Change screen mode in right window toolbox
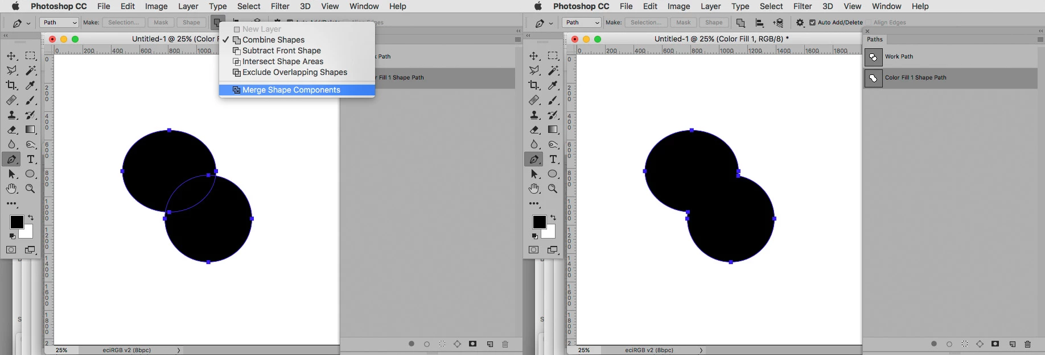 [x=553, y=250]
